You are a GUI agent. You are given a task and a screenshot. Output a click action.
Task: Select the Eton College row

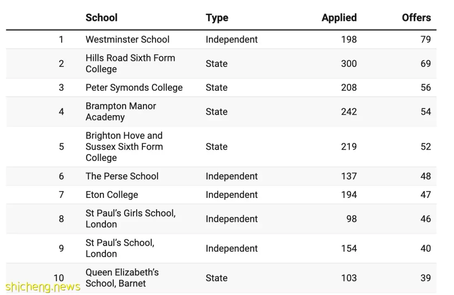click(x=221, y=195)
